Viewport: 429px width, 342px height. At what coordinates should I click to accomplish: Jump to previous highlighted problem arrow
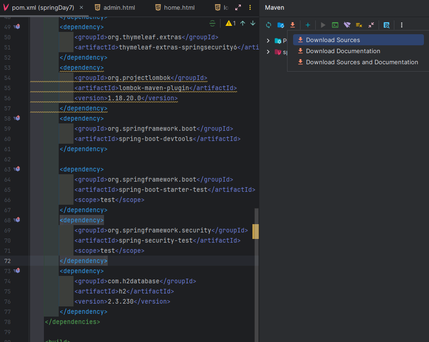[243, 23]
